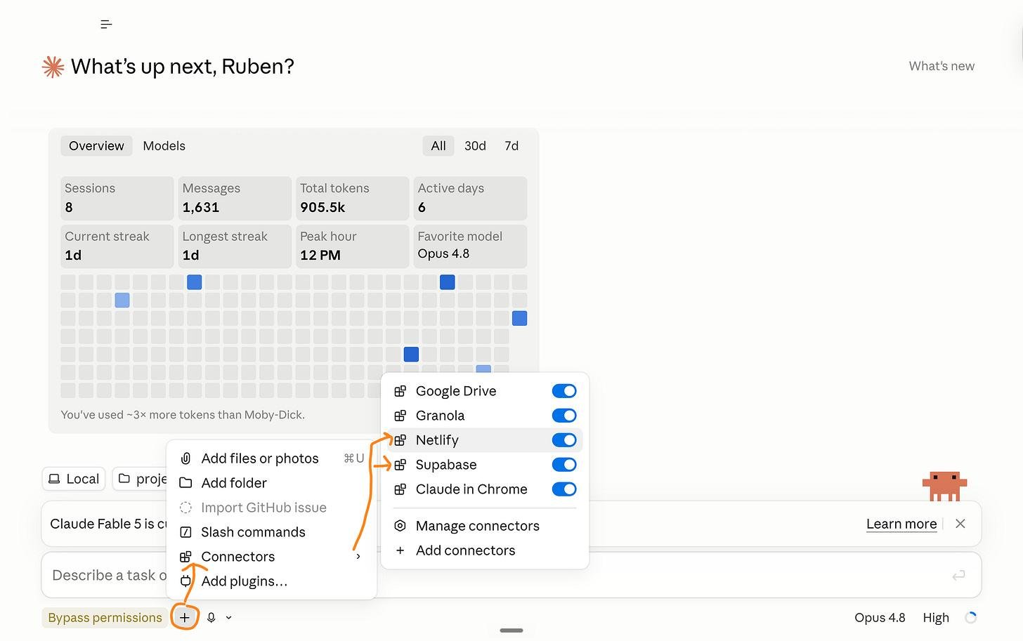Screen dimensions: 1023x641
Task: Click the Granola connector icon
Action: (x=400, y=416)
